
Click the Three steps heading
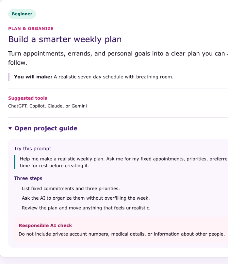28,178
